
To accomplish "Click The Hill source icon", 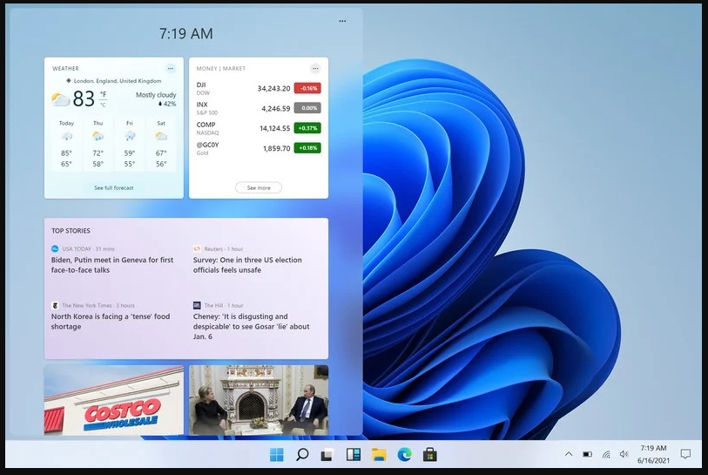I will click(x=197, y=306).
